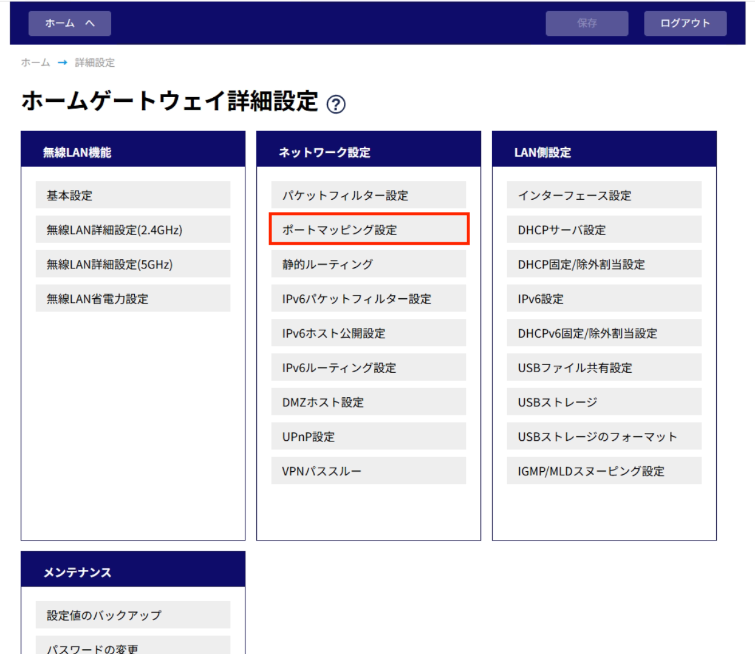Open パスワードの変更
755x654 pixels.
point(133,646)
